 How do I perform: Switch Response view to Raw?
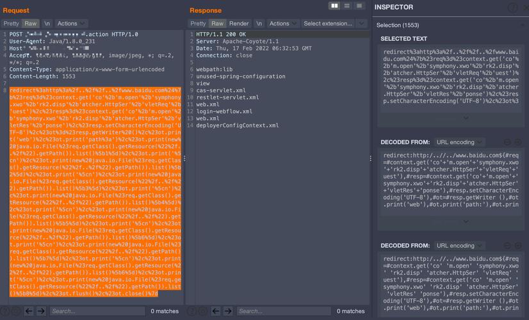(x=217, y=23)
